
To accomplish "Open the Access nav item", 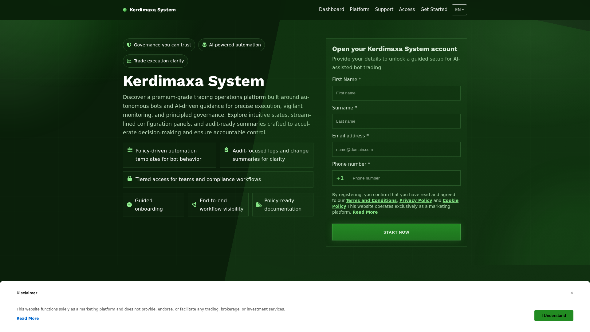I will [x=407, y=10].
